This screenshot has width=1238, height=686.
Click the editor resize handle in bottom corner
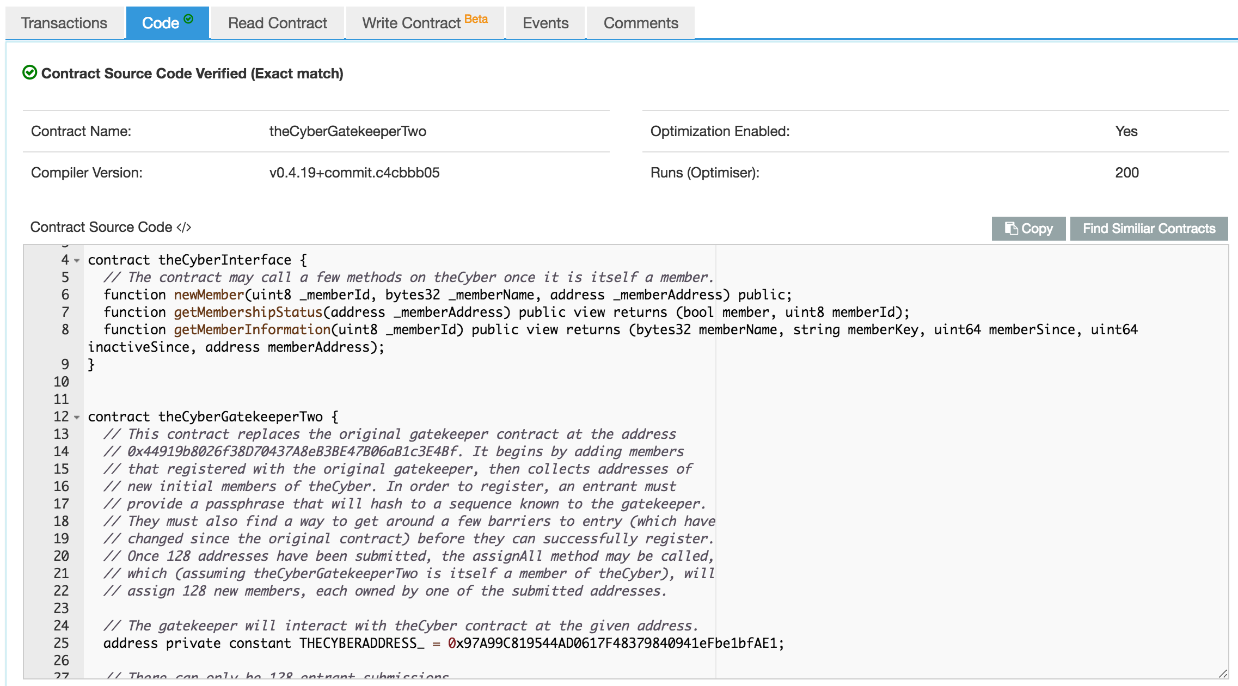(x=1223, y=673)
